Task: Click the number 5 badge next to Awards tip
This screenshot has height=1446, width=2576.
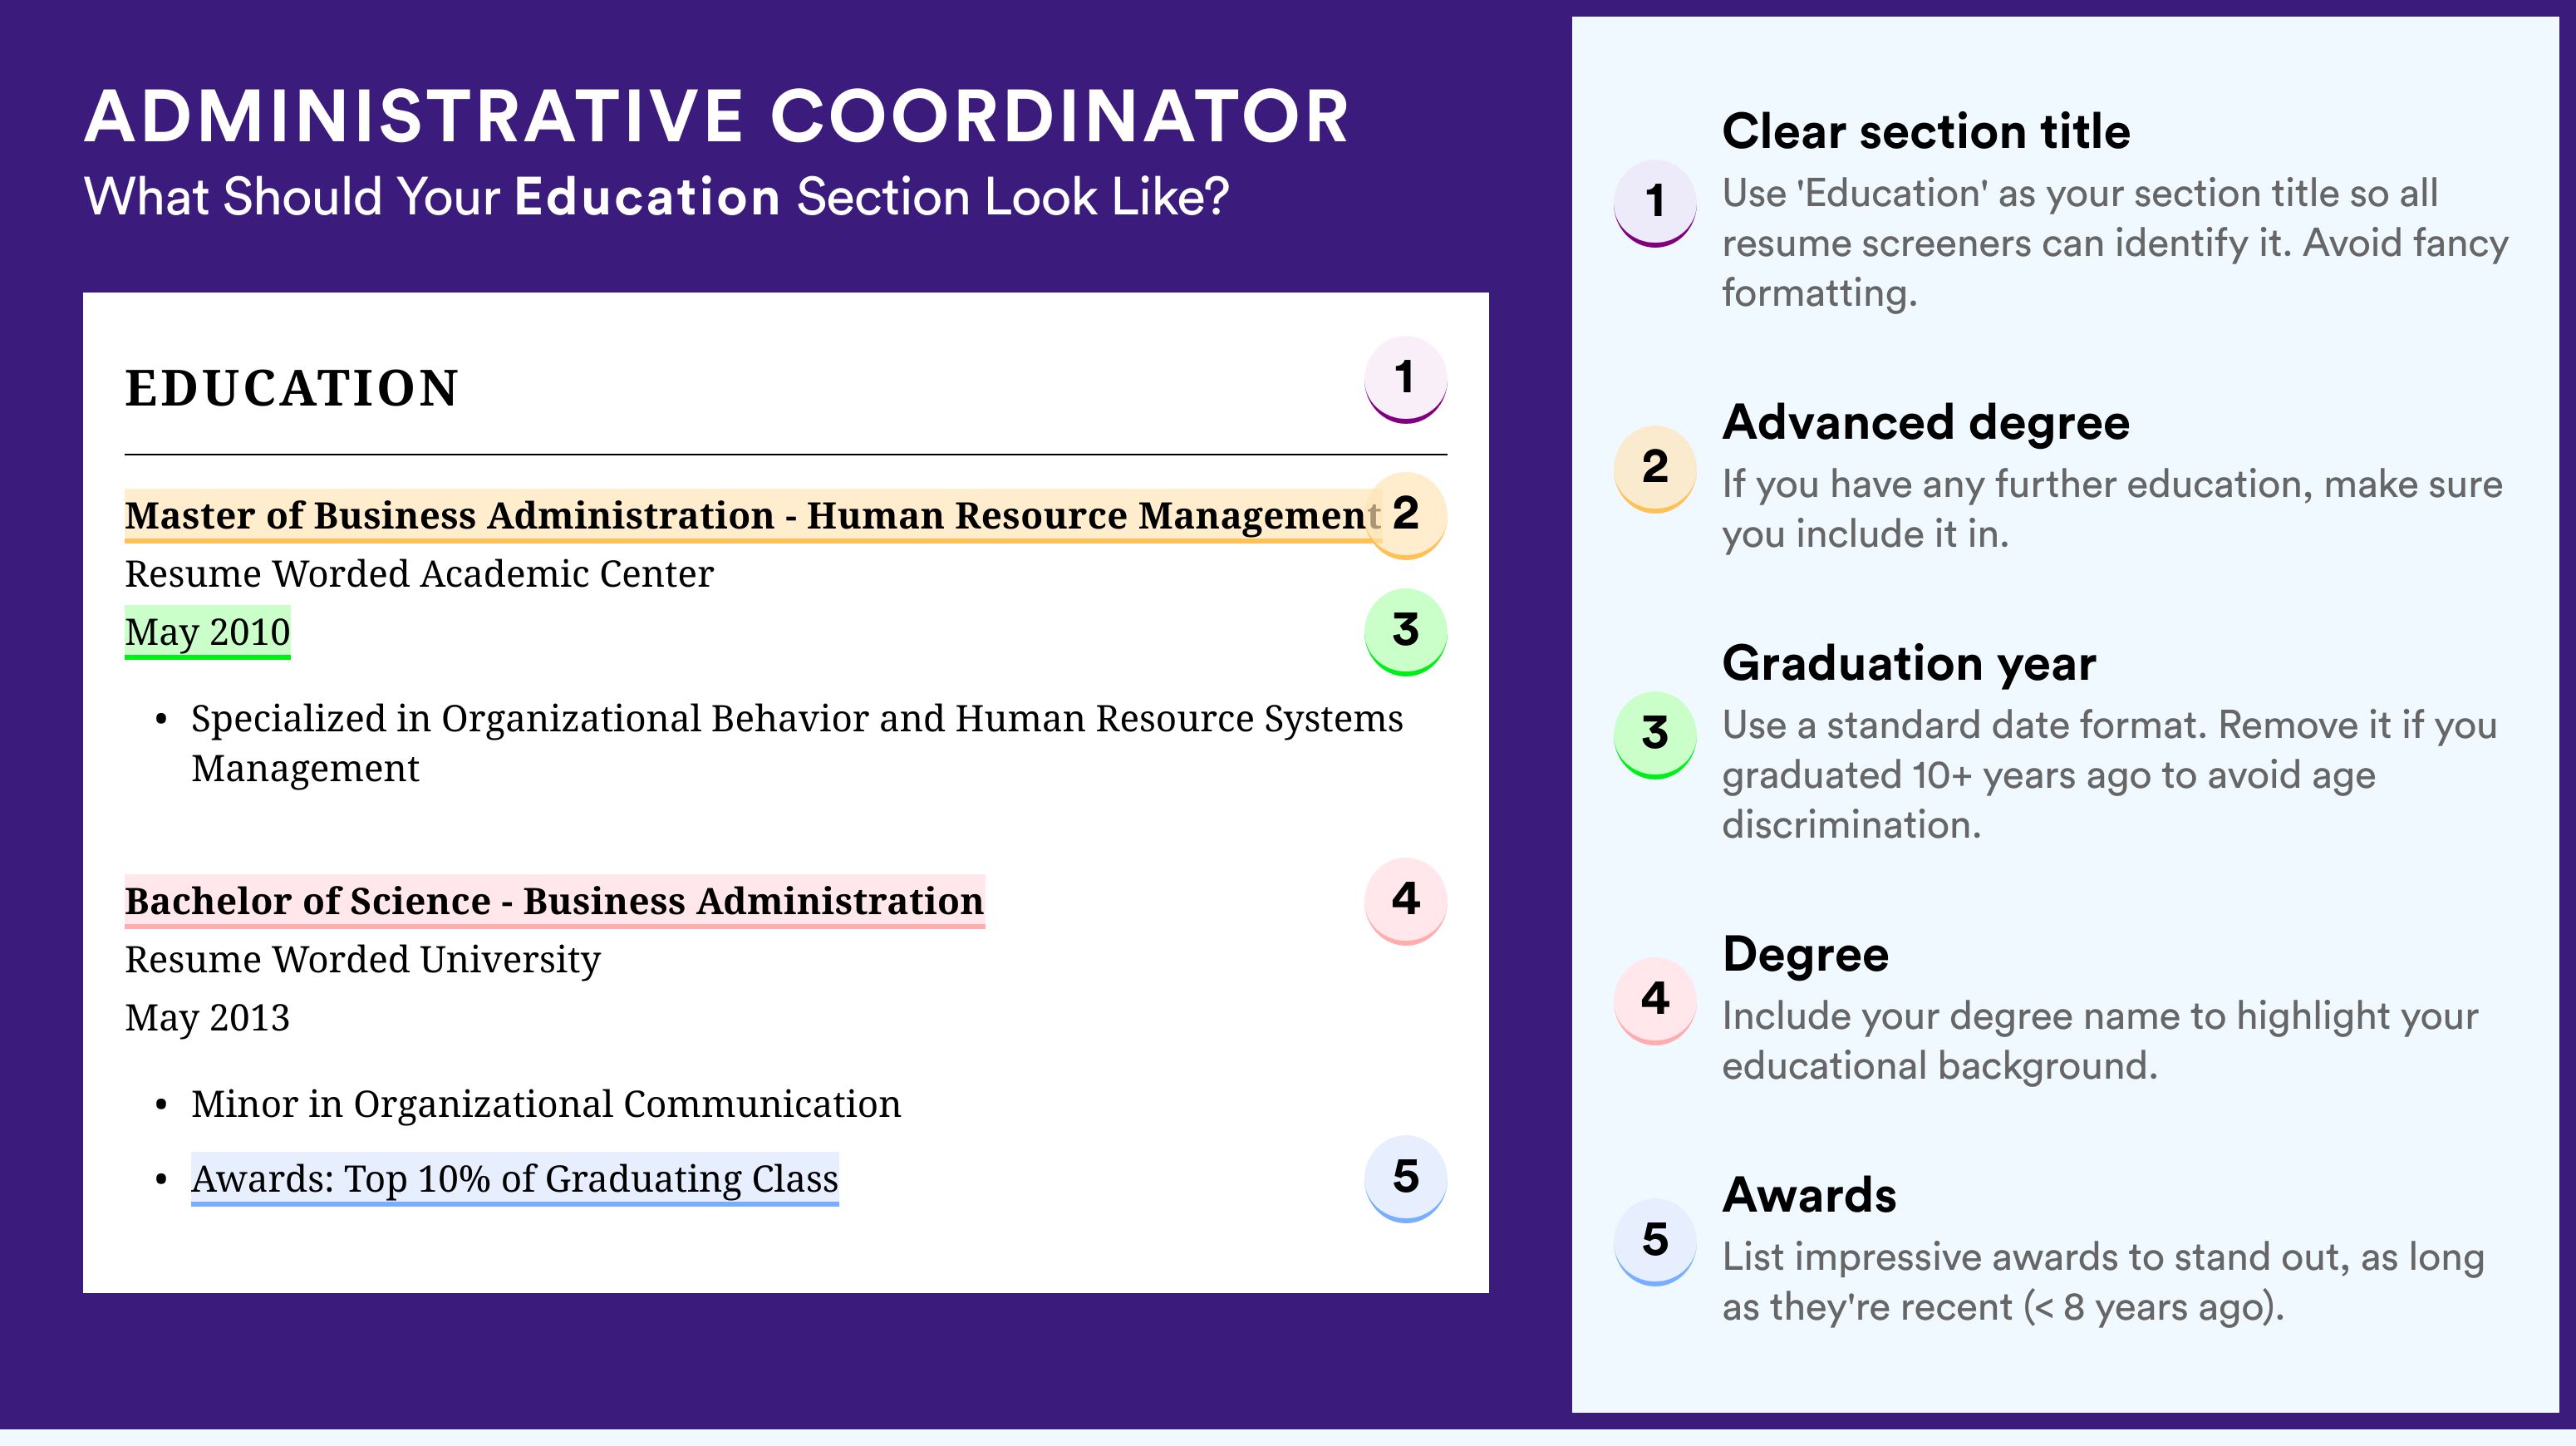Action: (x=1655, y=1241)
